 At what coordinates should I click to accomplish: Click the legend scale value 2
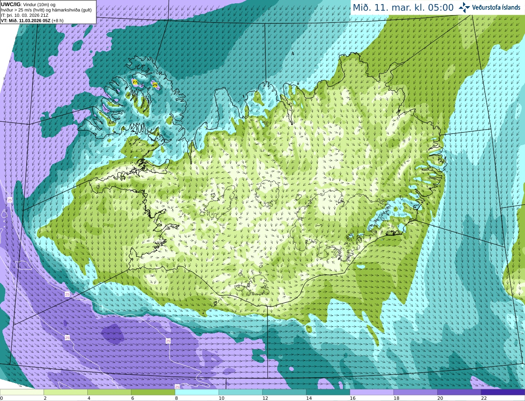pos(45,398)
